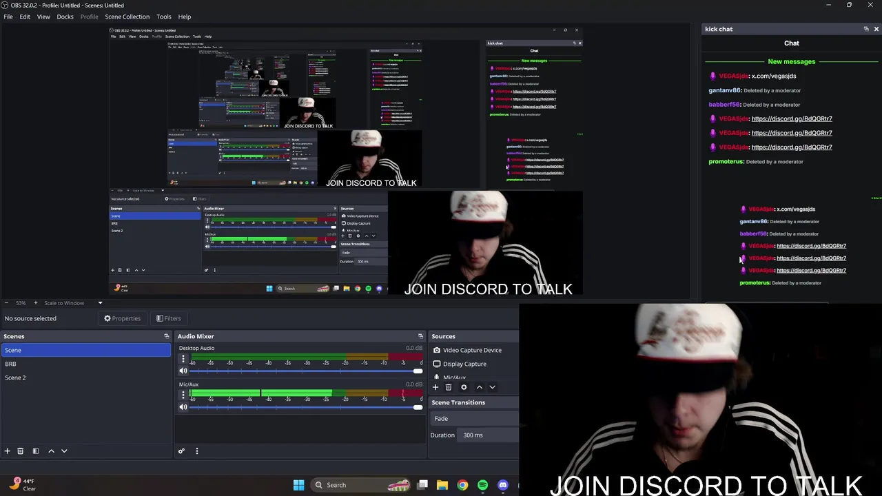The image size is (882, 496).
Task: Open scene filters icon in Scenes toolbar
Action: [35, 451]
